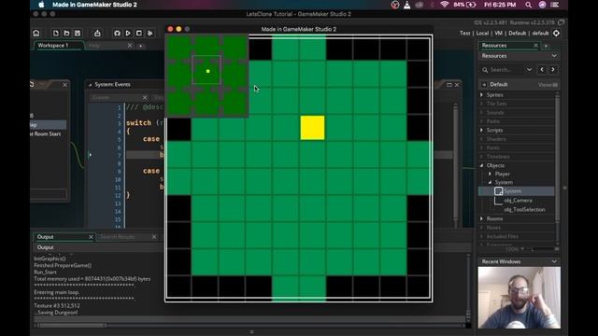Viewport: 598px width, 336px height.
Task: Click the minimap in the game window
Action: coord(206,76)
